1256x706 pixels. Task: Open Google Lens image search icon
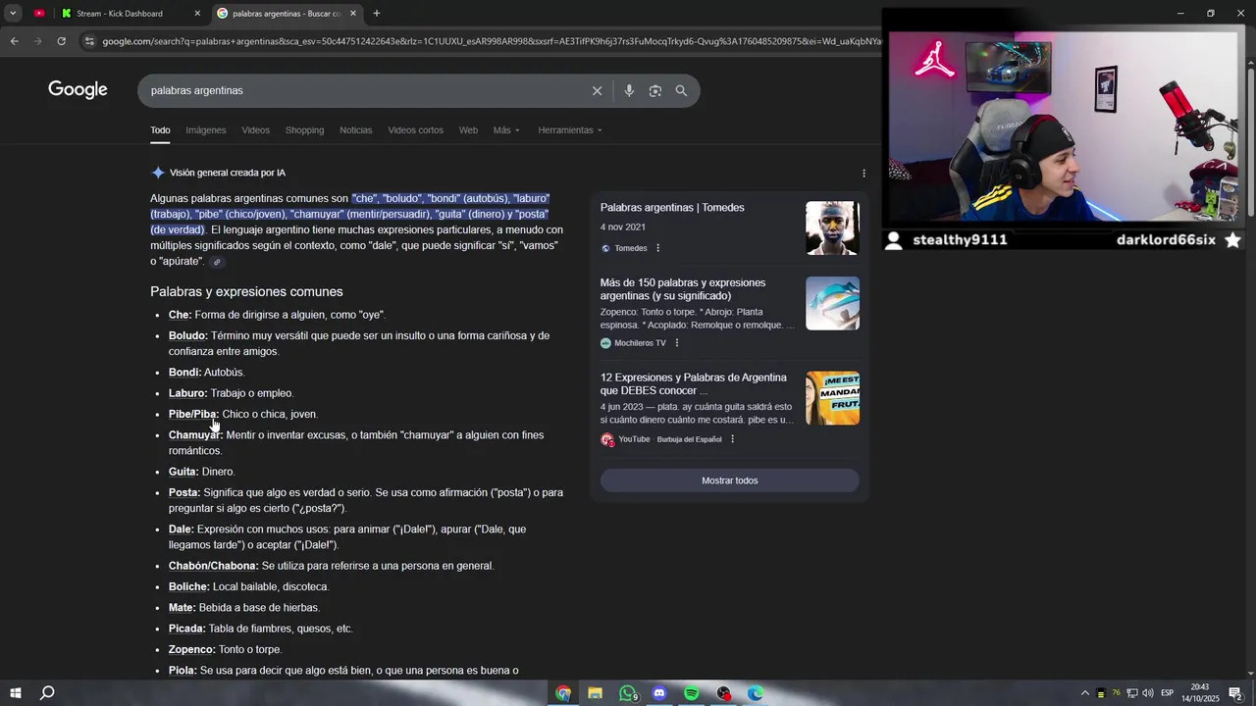coord(654,90)
